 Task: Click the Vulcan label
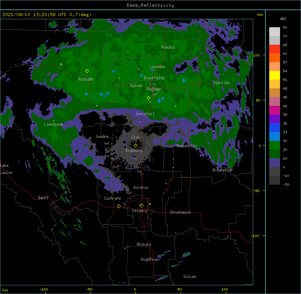(x=190, y=277)
